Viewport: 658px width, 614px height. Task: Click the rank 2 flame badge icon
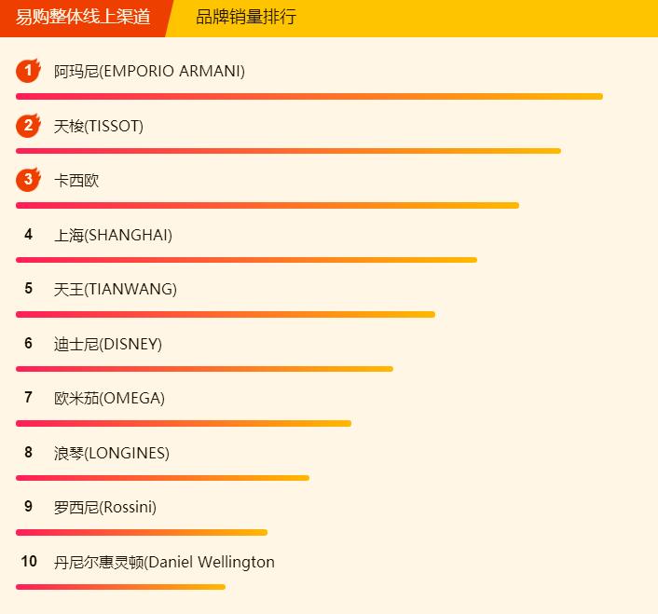click(x=28, y=126)
